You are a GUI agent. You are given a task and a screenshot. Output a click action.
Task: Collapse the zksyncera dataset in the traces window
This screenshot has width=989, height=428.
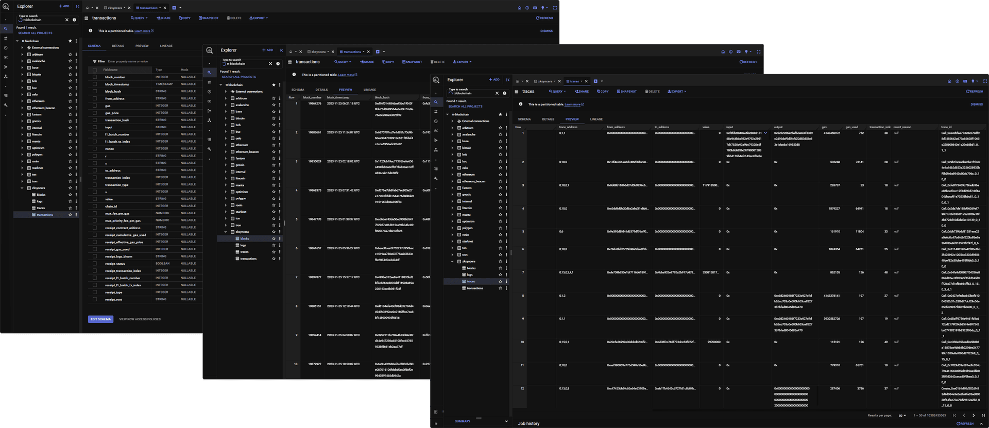tap(453, 262)
